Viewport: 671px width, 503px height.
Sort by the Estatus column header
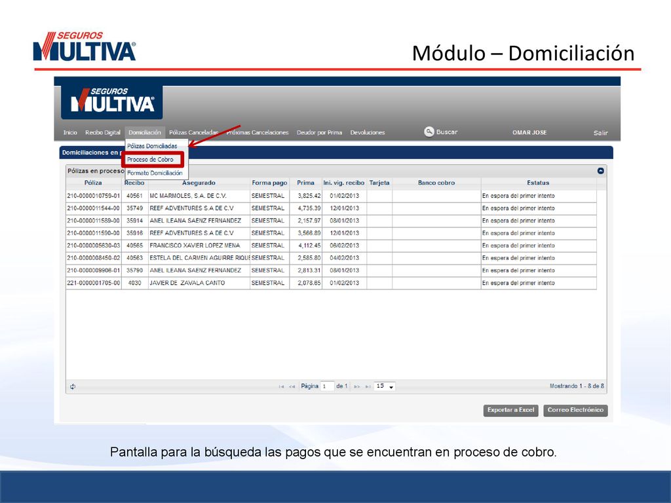coord(539,183)
